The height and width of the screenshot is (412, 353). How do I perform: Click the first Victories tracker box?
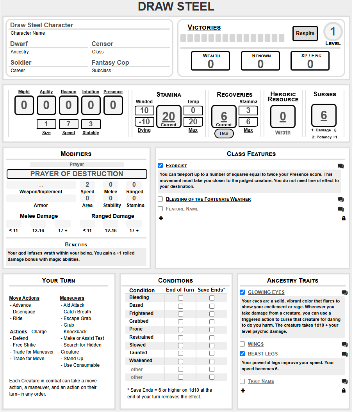tap(183, 38)
